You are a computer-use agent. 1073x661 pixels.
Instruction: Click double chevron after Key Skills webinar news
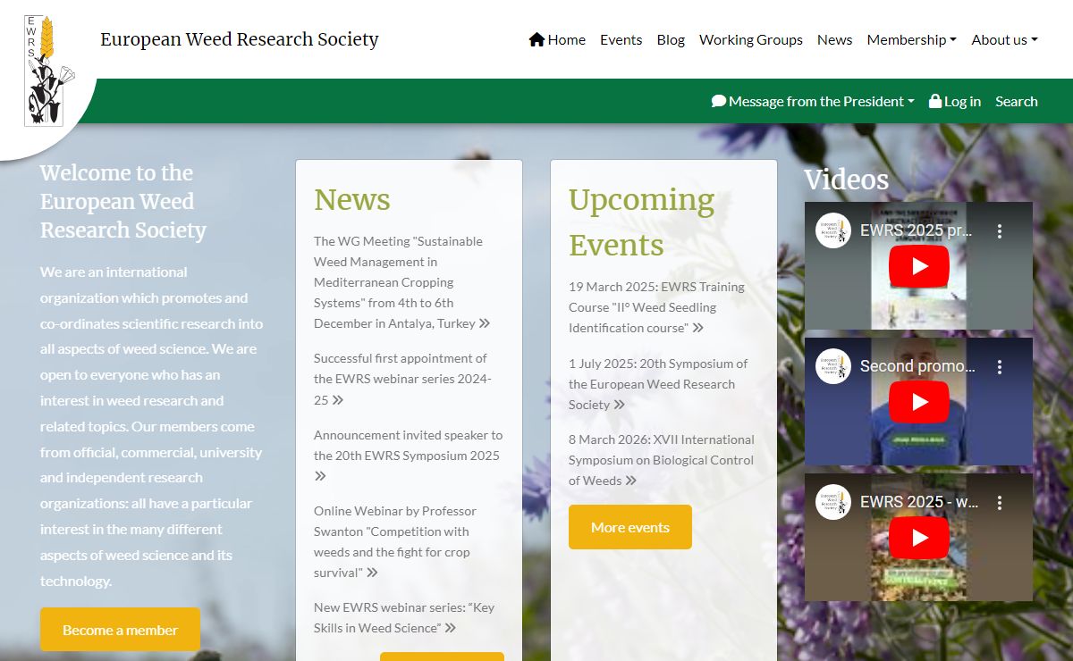(x=451, y=628)
